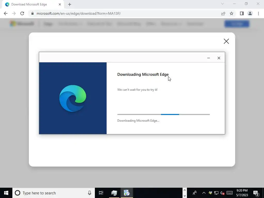The image size is (264, 198).
Task: Click the taskbar search box
Action: pos(54,193)
